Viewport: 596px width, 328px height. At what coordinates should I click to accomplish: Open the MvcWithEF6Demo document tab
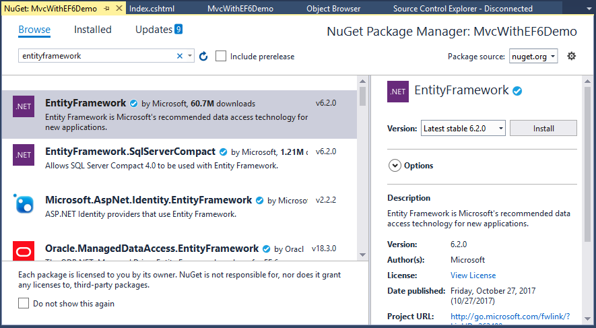240,8
